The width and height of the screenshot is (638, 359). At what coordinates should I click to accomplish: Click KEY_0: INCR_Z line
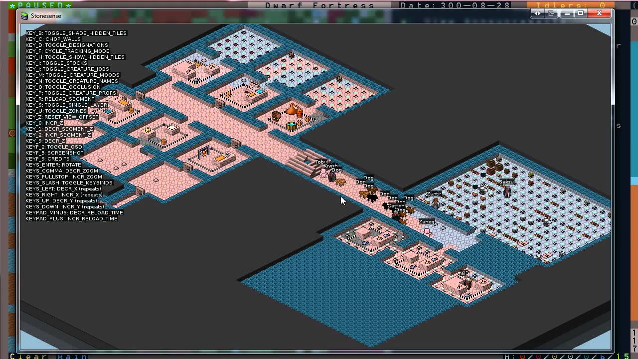coord(43,123)
